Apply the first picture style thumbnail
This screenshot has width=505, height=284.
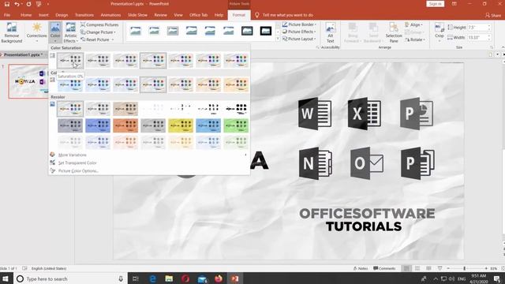[136, 31]
